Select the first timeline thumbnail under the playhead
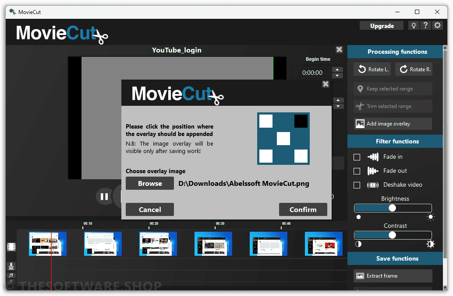 click(x=48, y=244)
